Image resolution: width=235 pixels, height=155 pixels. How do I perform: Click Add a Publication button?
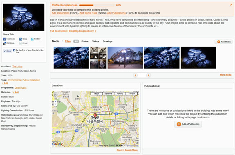188,124
